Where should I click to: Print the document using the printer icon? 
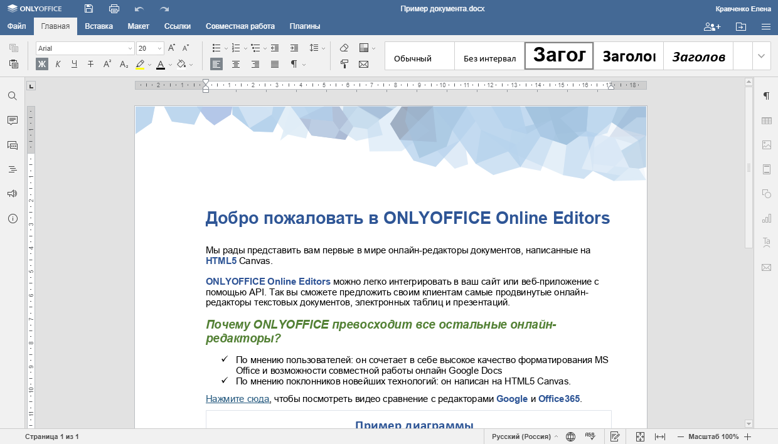point(114,9)
